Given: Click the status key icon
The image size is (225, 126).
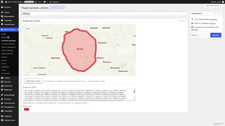Looking at the screenshot, I should click(x=192, y=19).
